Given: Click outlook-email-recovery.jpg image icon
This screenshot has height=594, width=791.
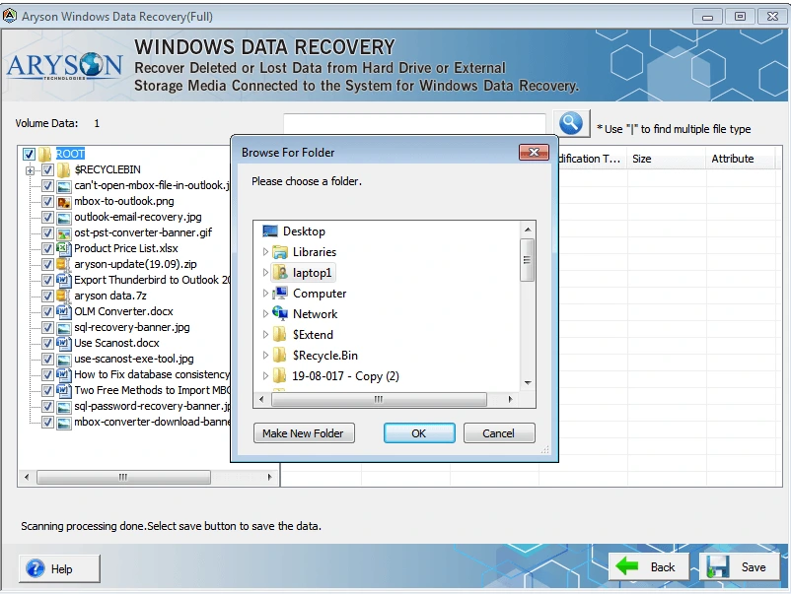Looking at the screenshot, I should (x=63, y=217).
